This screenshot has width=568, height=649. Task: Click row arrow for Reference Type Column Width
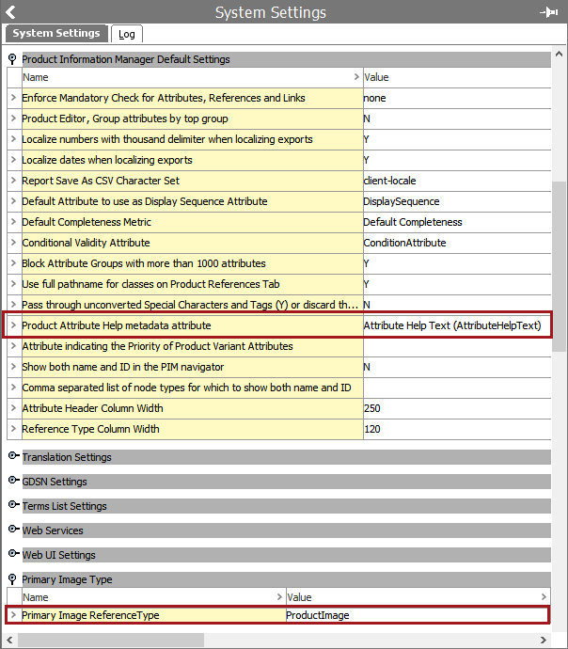14,429
